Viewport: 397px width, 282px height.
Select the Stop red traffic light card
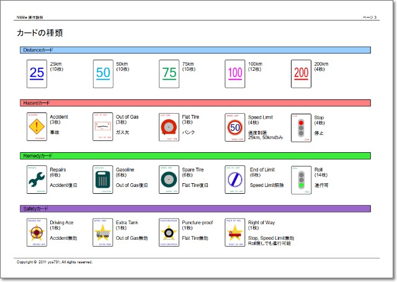click(301, 127)
